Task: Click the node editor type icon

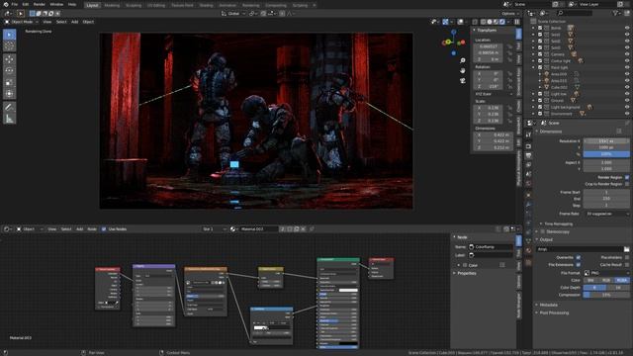Action: (x=7, y=228)
